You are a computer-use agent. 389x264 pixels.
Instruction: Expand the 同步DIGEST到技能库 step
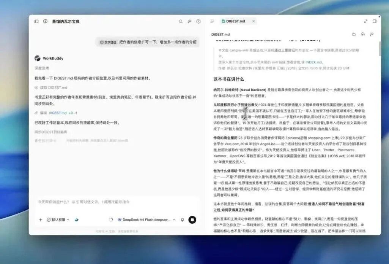pos(50,132)
